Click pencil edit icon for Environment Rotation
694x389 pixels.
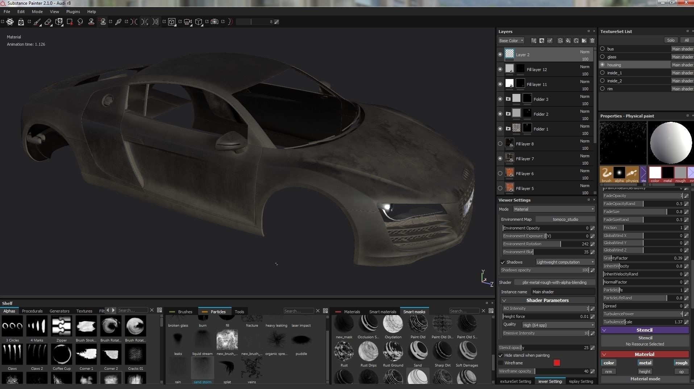[x=593, y=244]
